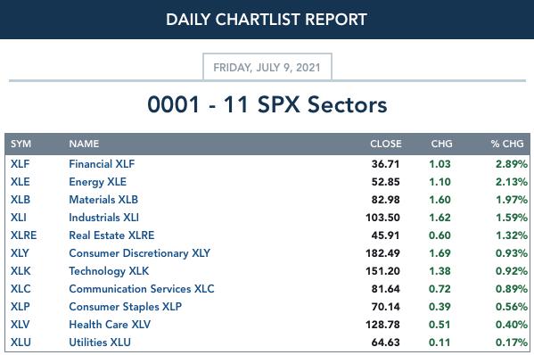Click the XLK symbol link
Screen dimensions: 534x355
pyautogui.click(x=21, y=271)
